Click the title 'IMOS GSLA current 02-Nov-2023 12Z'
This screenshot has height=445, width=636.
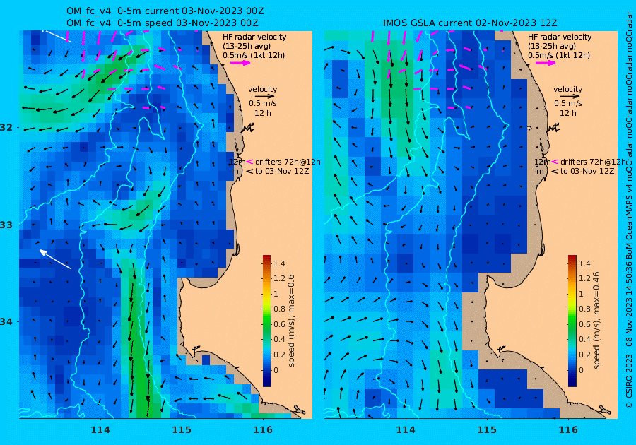pyautogui.click(x=470, y=23)
